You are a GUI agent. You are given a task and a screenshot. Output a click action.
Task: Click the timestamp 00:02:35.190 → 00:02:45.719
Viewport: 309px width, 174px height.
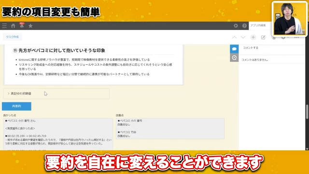coord(26,136)
